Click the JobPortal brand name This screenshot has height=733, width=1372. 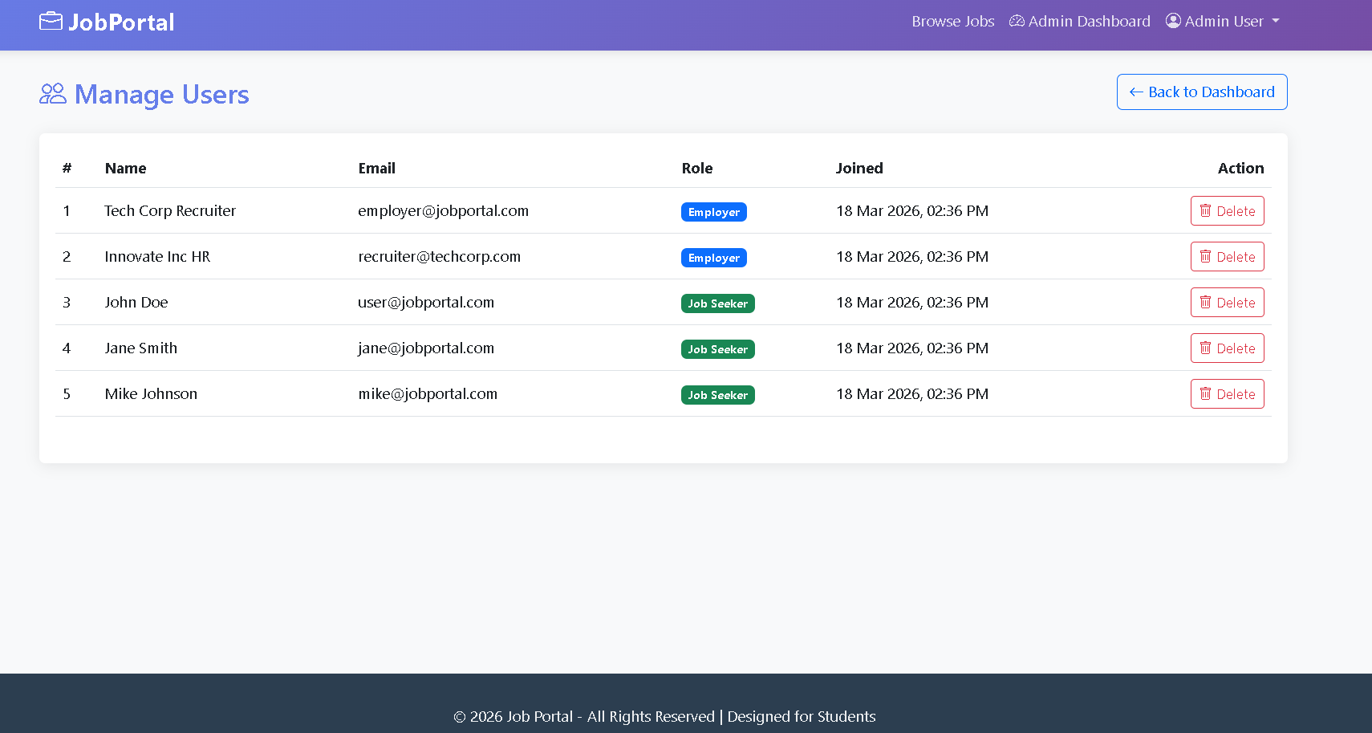click(x=121, y=22)
